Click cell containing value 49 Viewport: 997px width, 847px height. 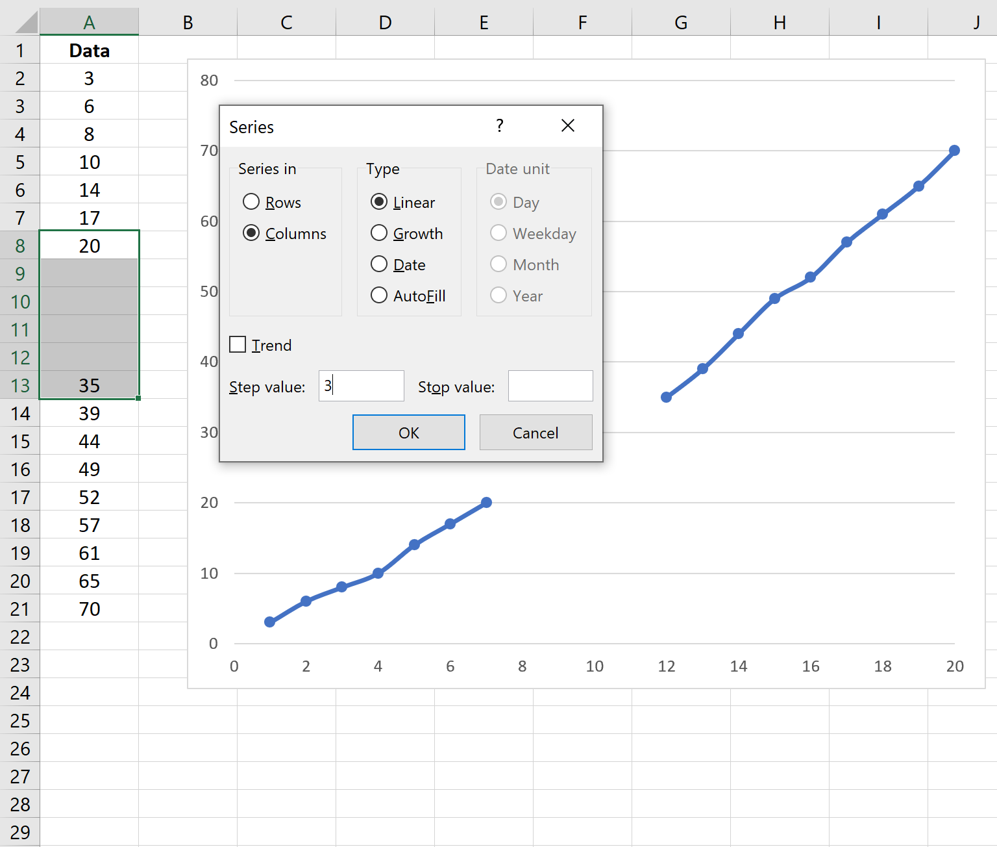[90, 470]
